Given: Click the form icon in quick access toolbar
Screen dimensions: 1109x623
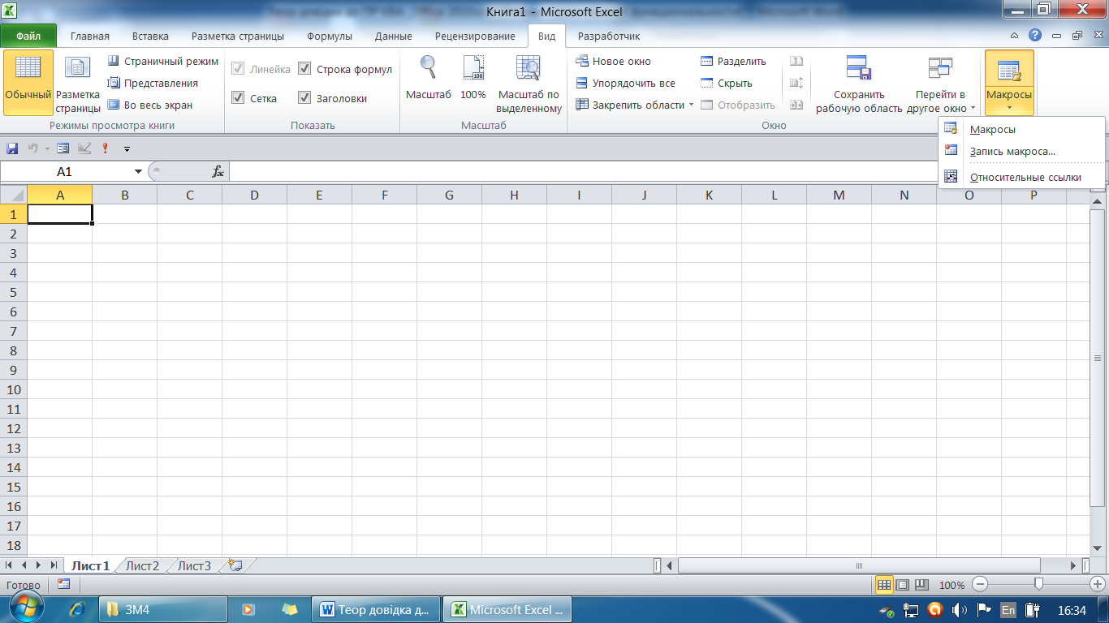Looking at the screenshot, I should [x=63, y=148].
